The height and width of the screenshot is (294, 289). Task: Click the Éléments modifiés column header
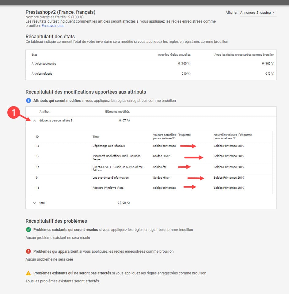point(117,112)
